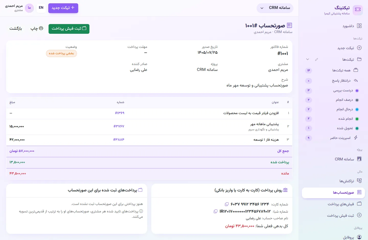This screenshot has width=368, height=240.
Task: Click the تراکنش‌ها transactions icon
Action: [x=359, y=181]
